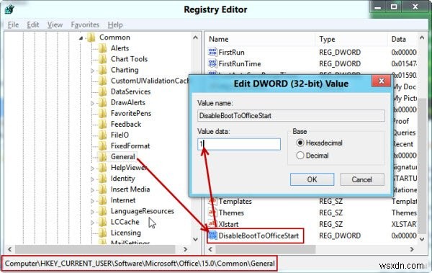Expand the DrawAlerts key
Image resolution: width=432 pixels, height=273 pixels.
92,103
